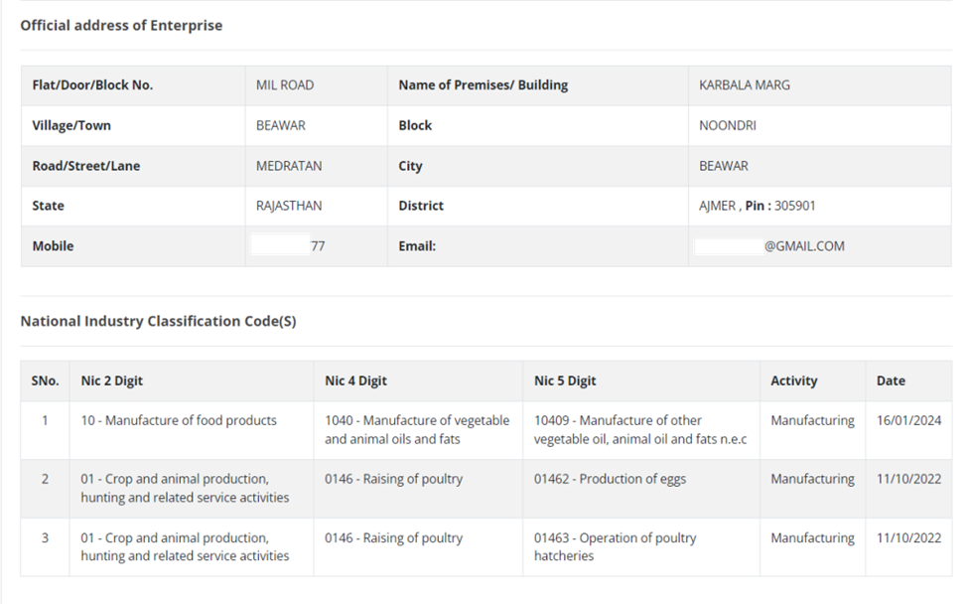Click the 16/01/2024 date cell
968x604 pixels.
point(908,420)
